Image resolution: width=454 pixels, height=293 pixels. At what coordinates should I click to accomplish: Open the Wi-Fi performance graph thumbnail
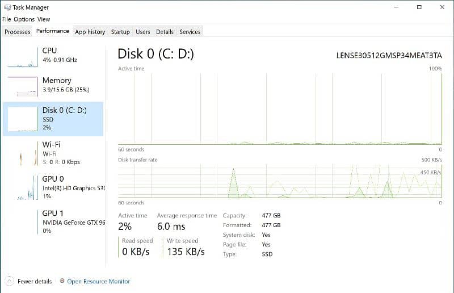point(22,153)
